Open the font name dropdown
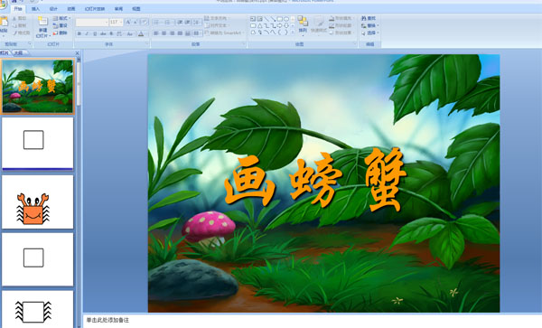 pos(106,23)
